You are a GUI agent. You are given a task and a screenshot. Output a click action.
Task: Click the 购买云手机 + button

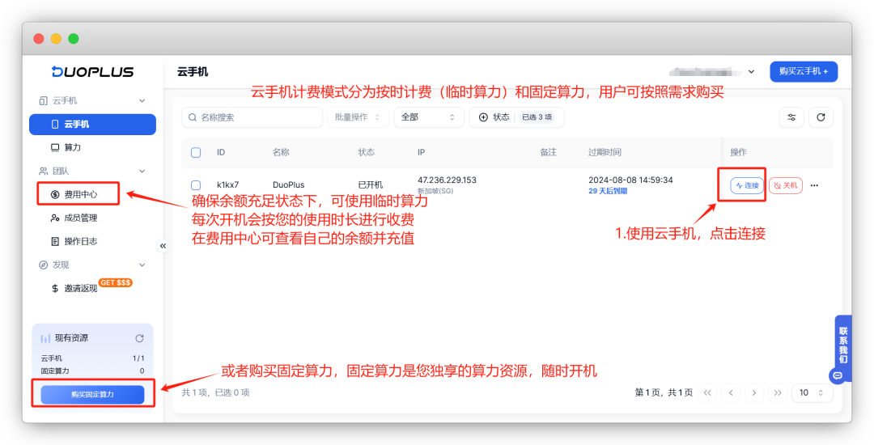803,71
